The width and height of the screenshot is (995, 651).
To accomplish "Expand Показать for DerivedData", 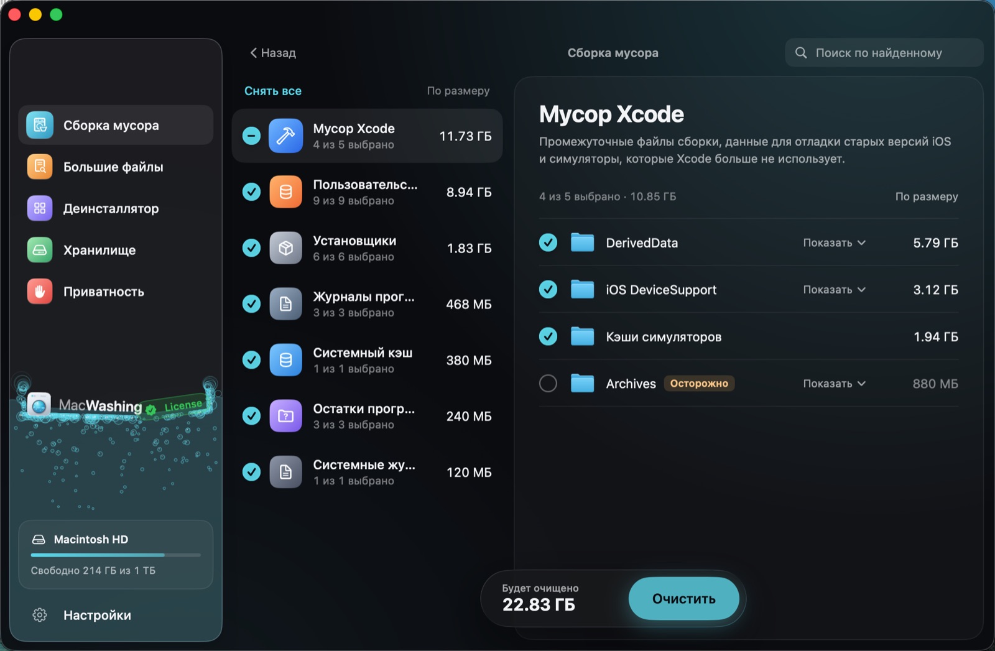I will [x=834, y=242].
